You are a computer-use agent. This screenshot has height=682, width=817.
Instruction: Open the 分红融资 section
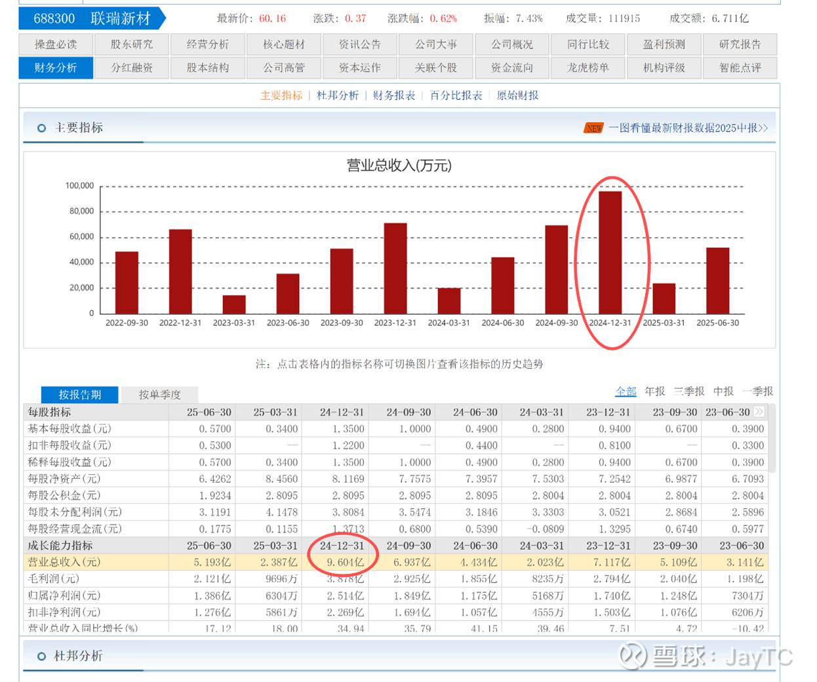click(x=132, y=68)
